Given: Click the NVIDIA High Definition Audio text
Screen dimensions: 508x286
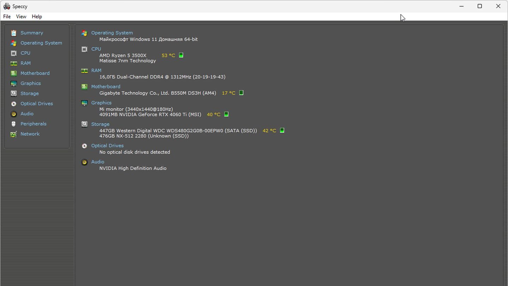Looking at the screenshot, I should [133, 168].
